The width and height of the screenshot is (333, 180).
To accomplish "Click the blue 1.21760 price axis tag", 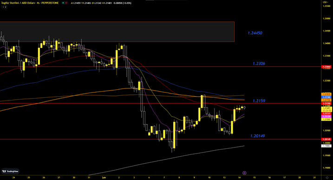I will (x=326, y=97).
